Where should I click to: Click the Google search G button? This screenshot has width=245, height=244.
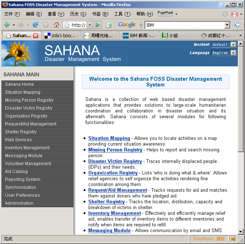[x=237, y=25]
